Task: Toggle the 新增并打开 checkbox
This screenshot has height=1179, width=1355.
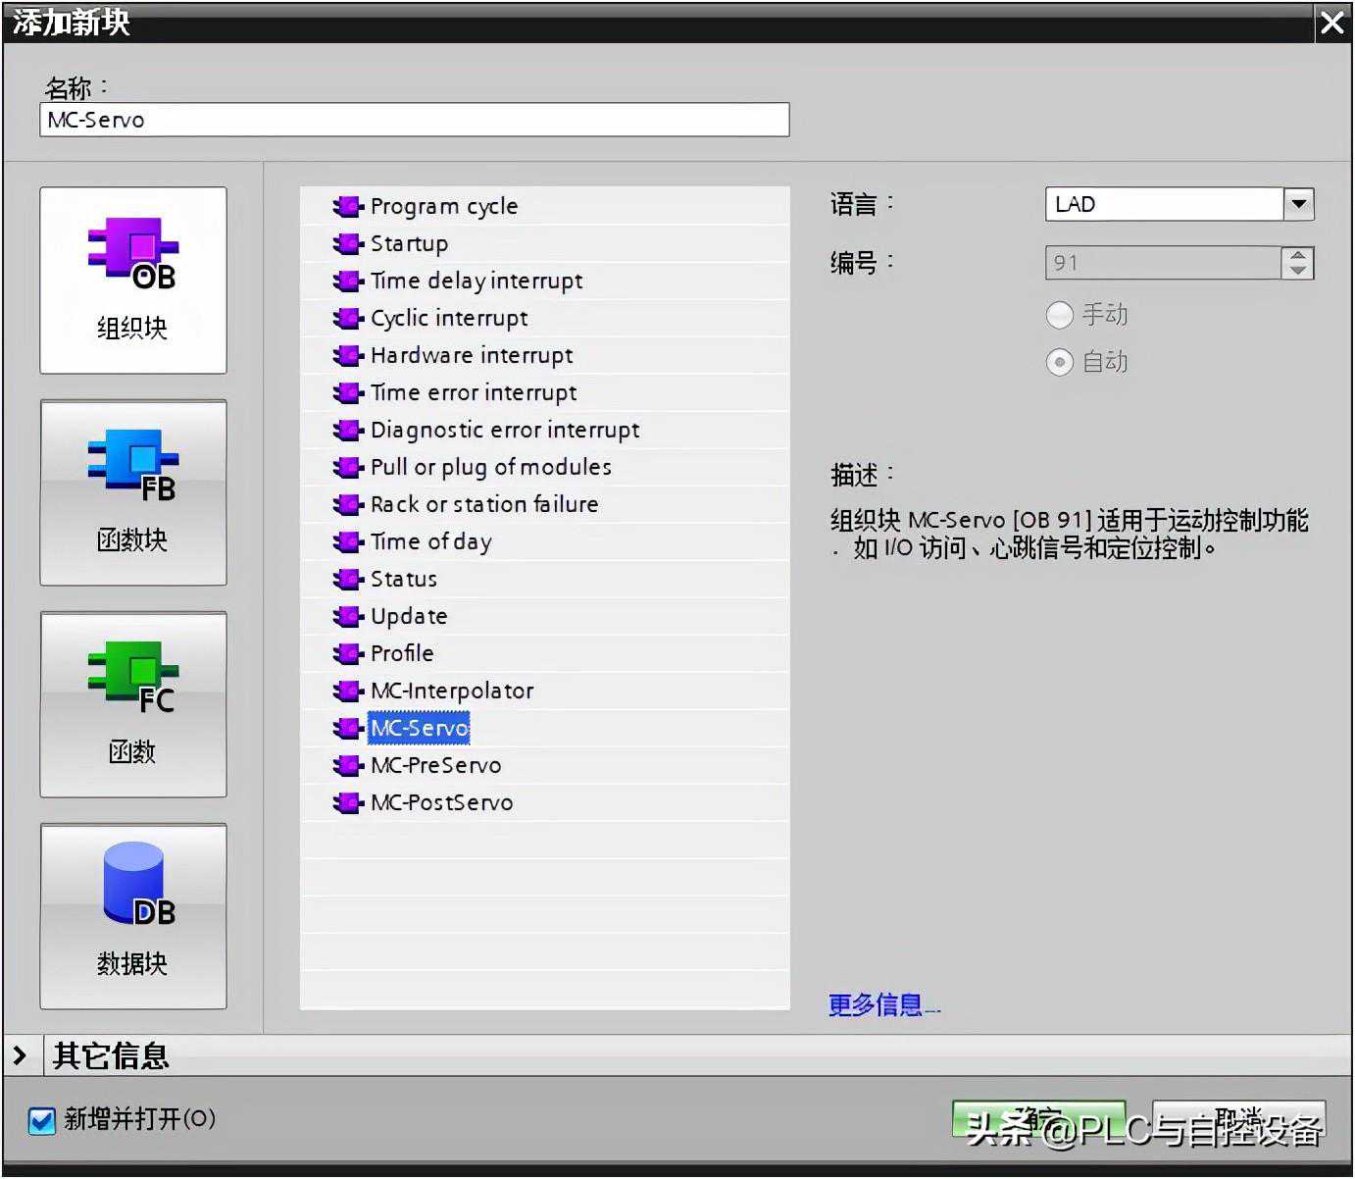Action: click(42, 1120)
